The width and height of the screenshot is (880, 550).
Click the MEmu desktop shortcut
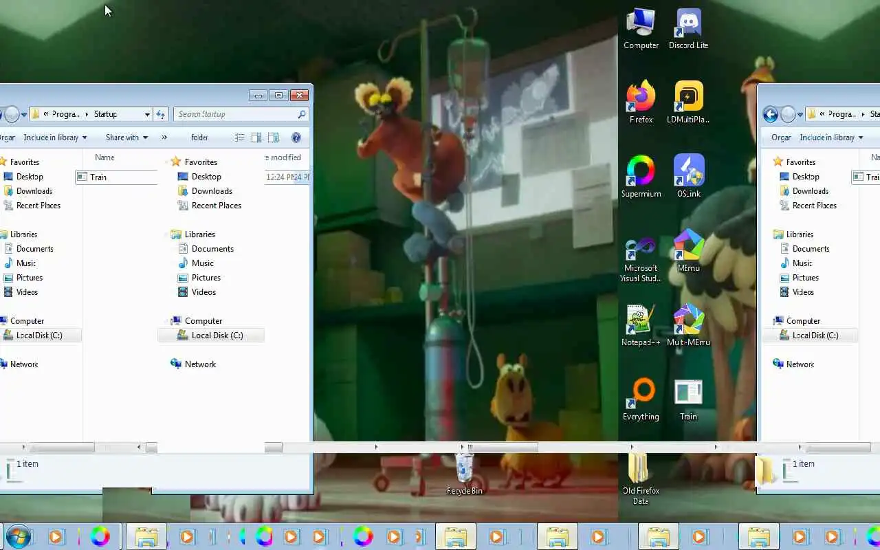688,252
